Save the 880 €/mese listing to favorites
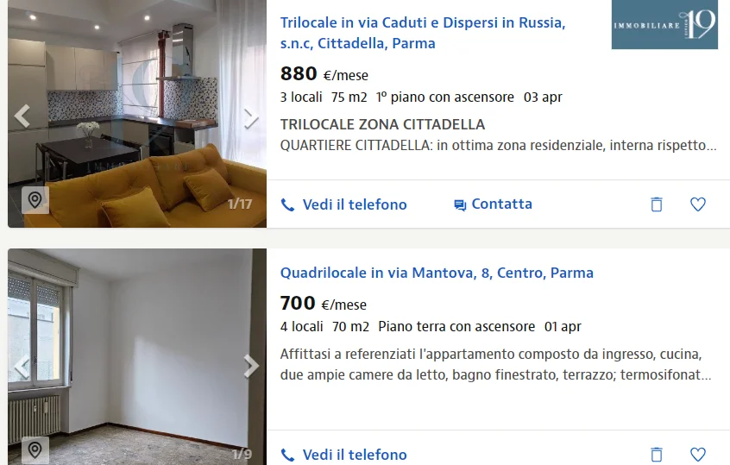Image resolution: width=730 pixels, height=465 pixels. click(x=697, y=204)
